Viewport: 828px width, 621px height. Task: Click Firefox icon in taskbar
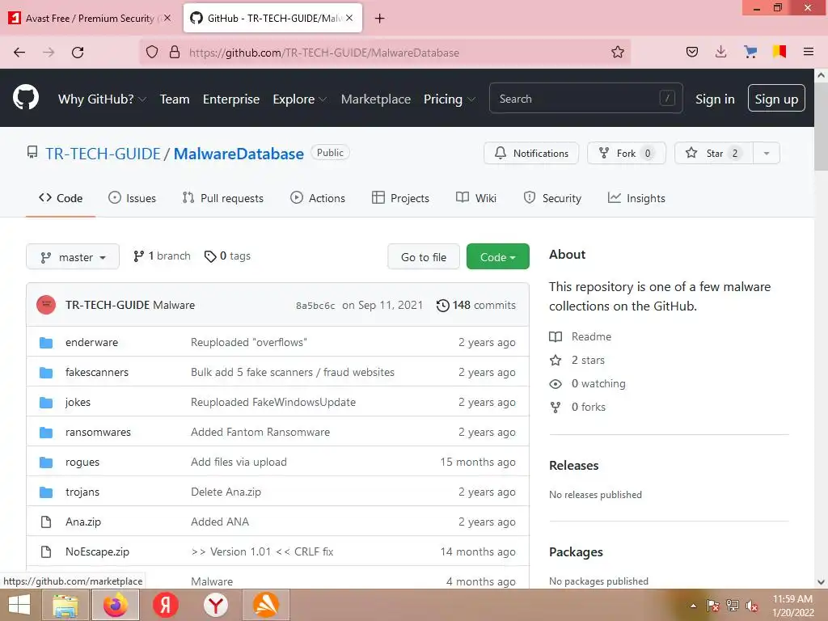click(116, 605)
